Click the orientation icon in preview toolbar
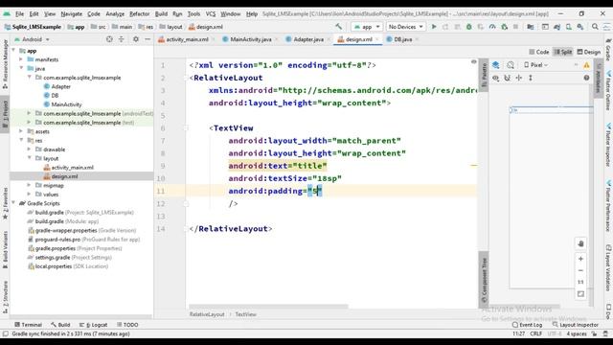Screen dimensions: 613x345 click(x=511, y=65)
